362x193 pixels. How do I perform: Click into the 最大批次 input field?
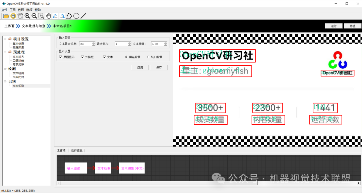121,44
